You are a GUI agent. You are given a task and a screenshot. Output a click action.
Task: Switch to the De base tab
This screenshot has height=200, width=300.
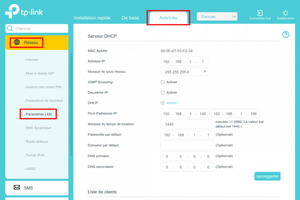pyautogui.click(x=130, y=18)
